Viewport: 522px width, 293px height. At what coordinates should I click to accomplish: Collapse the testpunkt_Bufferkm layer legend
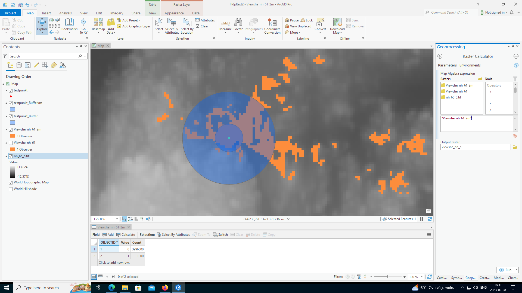pyautogui.click(x=7, y=103)
